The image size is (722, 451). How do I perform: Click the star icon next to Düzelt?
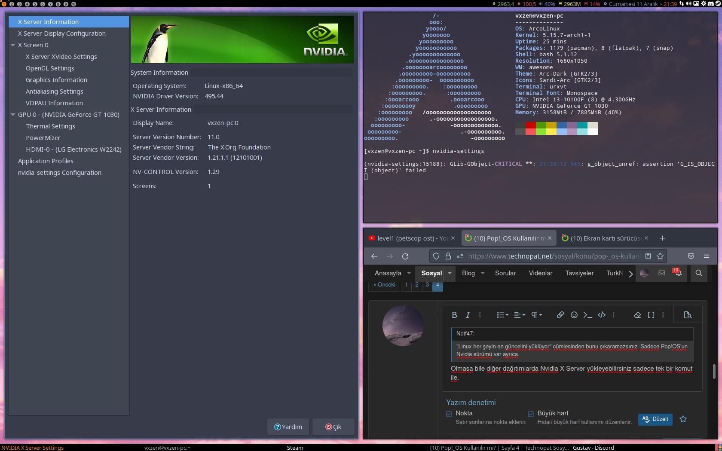[683, 419]
